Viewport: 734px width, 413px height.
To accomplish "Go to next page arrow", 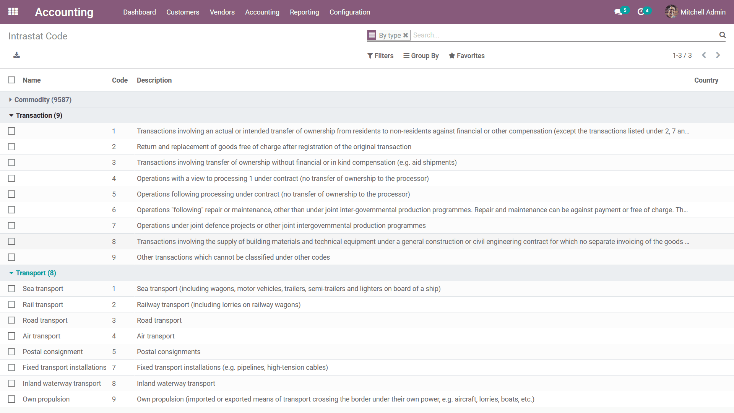I will tap(718, 55).
